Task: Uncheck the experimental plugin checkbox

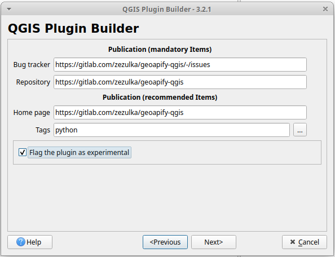Action: tap(23, 152)
